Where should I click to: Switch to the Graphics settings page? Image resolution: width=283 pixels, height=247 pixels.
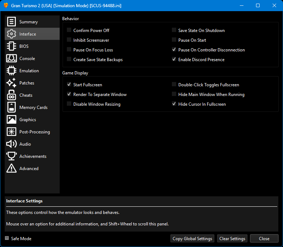pyautogui.click(x=28, y=120)
